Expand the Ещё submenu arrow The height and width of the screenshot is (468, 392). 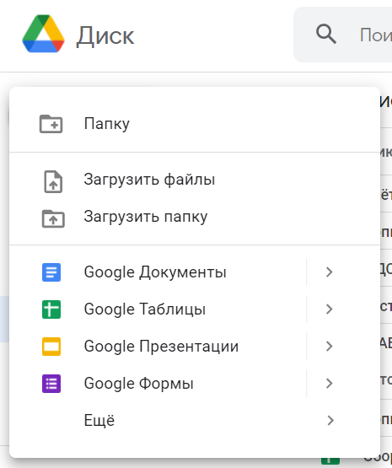point(330,420)
